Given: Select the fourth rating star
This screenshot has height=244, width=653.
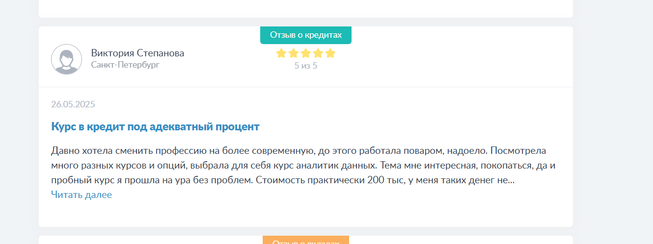Looking at the screenshot, I should [x=318, y=53].
